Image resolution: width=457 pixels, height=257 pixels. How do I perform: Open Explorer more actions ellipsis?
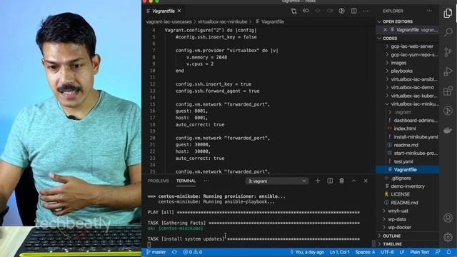click(x=429, y=11)
